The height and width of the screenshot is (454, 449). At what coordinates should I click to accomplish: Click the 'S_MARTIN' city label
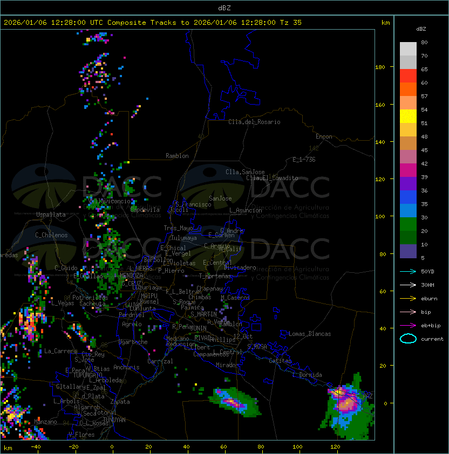(x=204, y=314)
